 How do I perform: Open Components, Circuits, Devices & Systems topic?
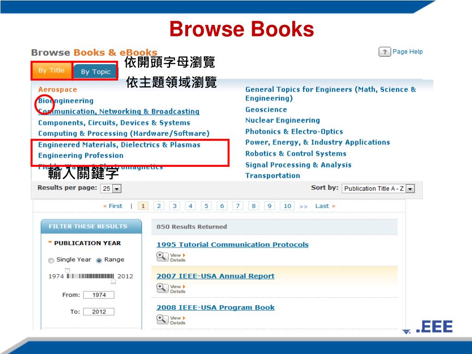coord(114,123)
